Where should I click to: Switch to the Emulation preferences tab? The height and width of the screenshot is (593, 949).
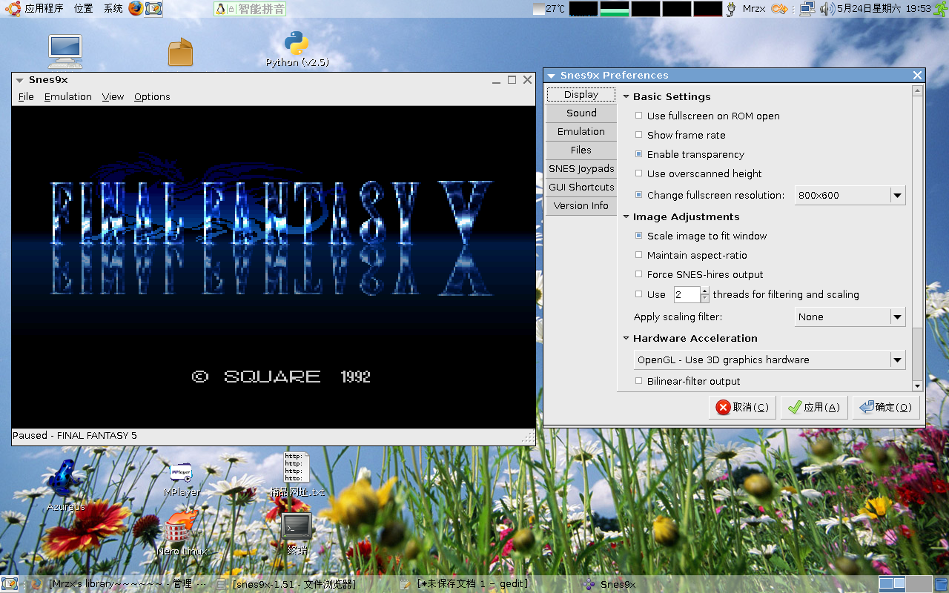click(581, 131)
